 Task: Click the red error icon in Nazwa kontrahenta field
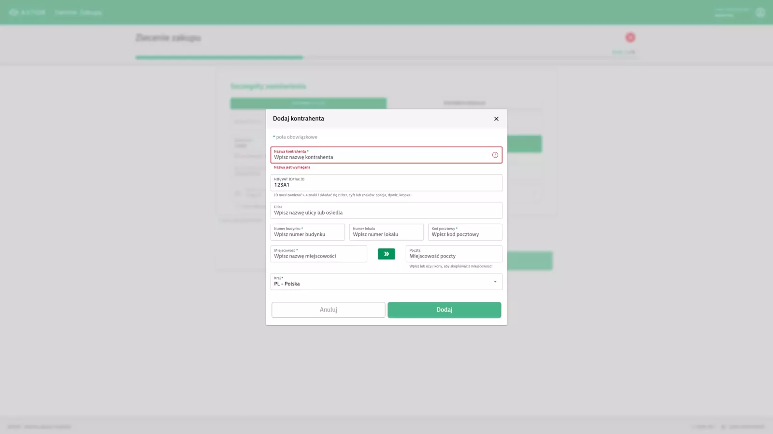click(x=495, y=155)
